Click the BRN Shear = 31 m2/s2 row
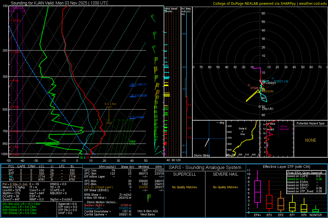 coord(108,195)
